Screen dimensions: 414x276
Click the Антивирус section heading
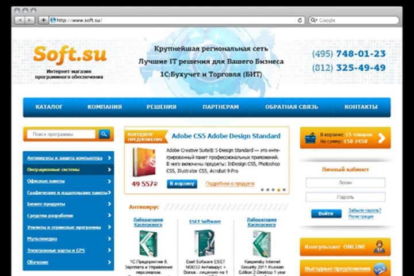[144, 207]
